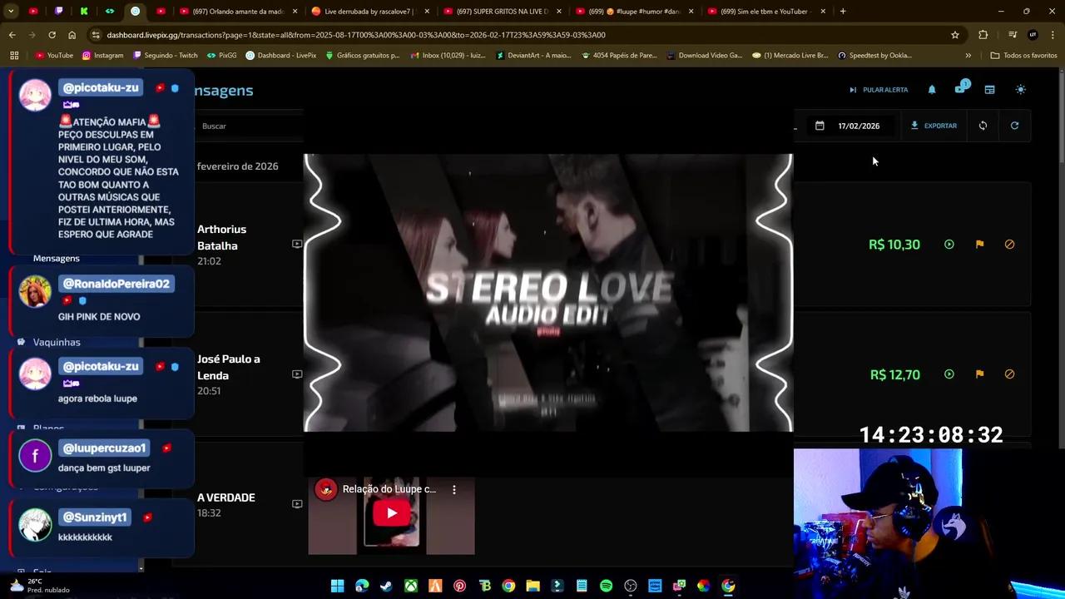
Task: Replay the R$ 12,70 transaction alert
Action: [949, 374]
